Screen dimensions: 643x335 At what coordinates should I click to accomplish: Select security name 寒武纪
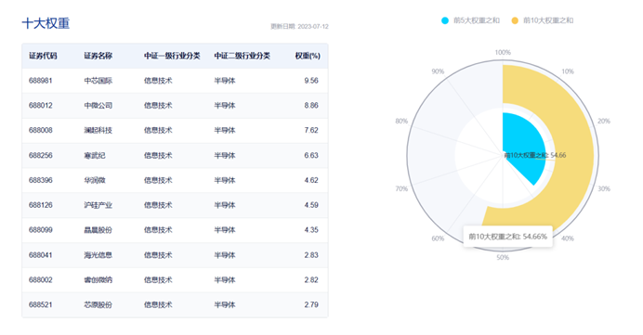tap(95, 155)
